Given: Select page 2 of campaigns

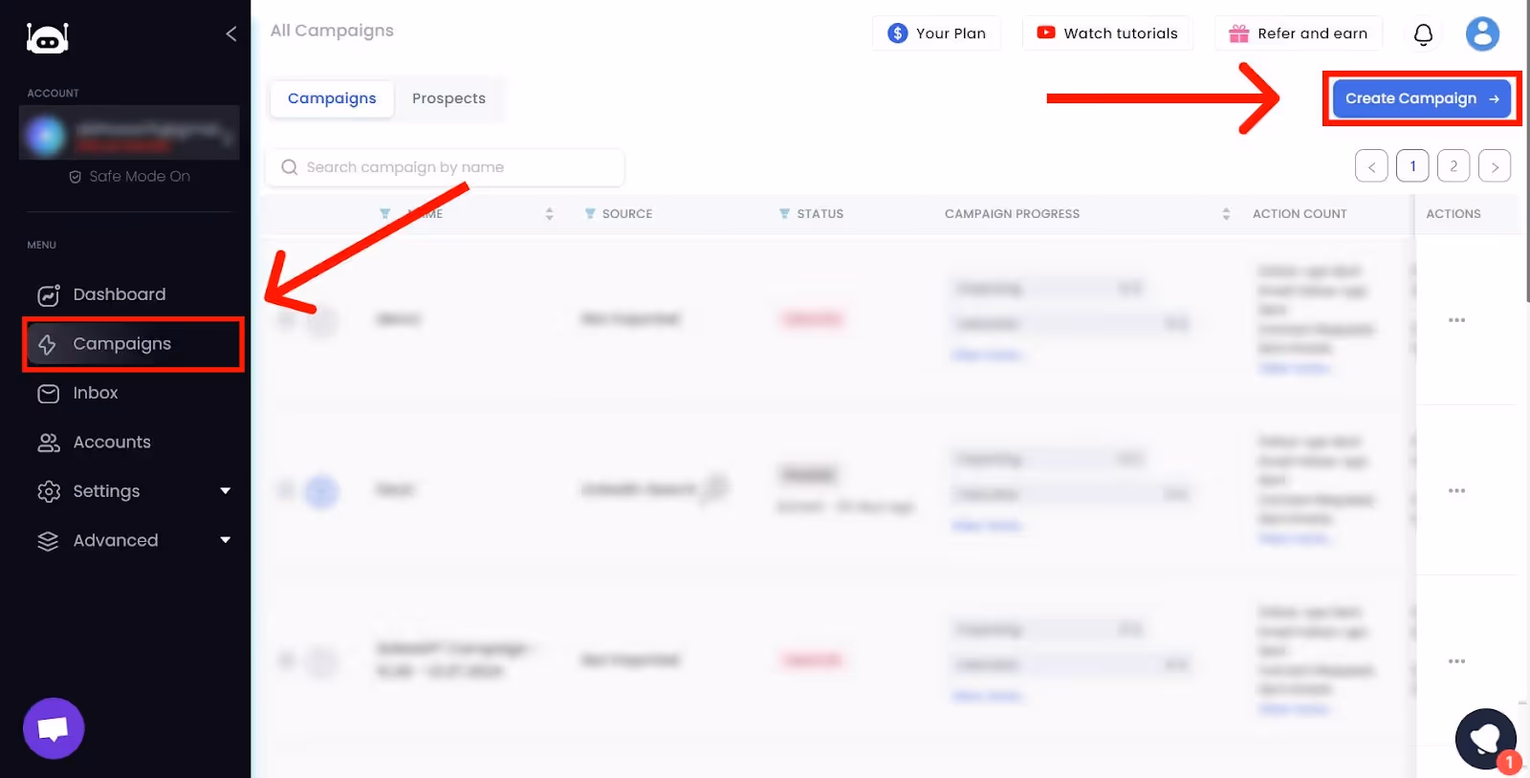Looking at the screenshot, I should point(1453,166).
